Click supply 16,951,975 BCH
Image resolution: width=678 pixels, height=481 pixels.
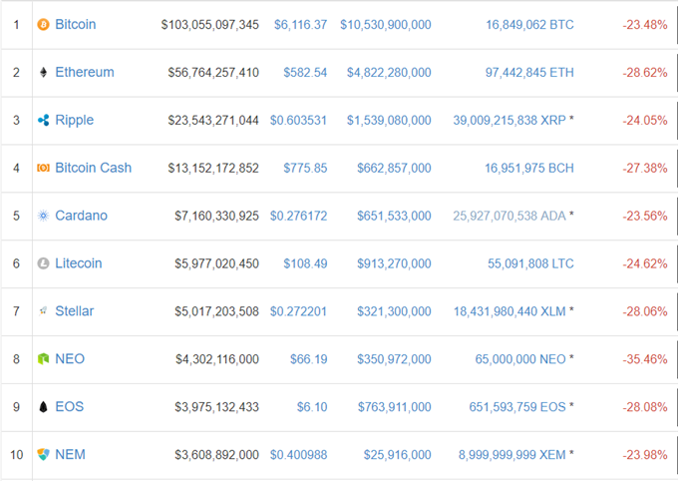coord(529,168)
